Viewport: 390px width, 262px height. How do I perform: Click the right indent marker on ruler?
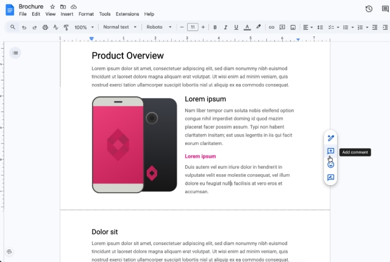coord(298,39)
